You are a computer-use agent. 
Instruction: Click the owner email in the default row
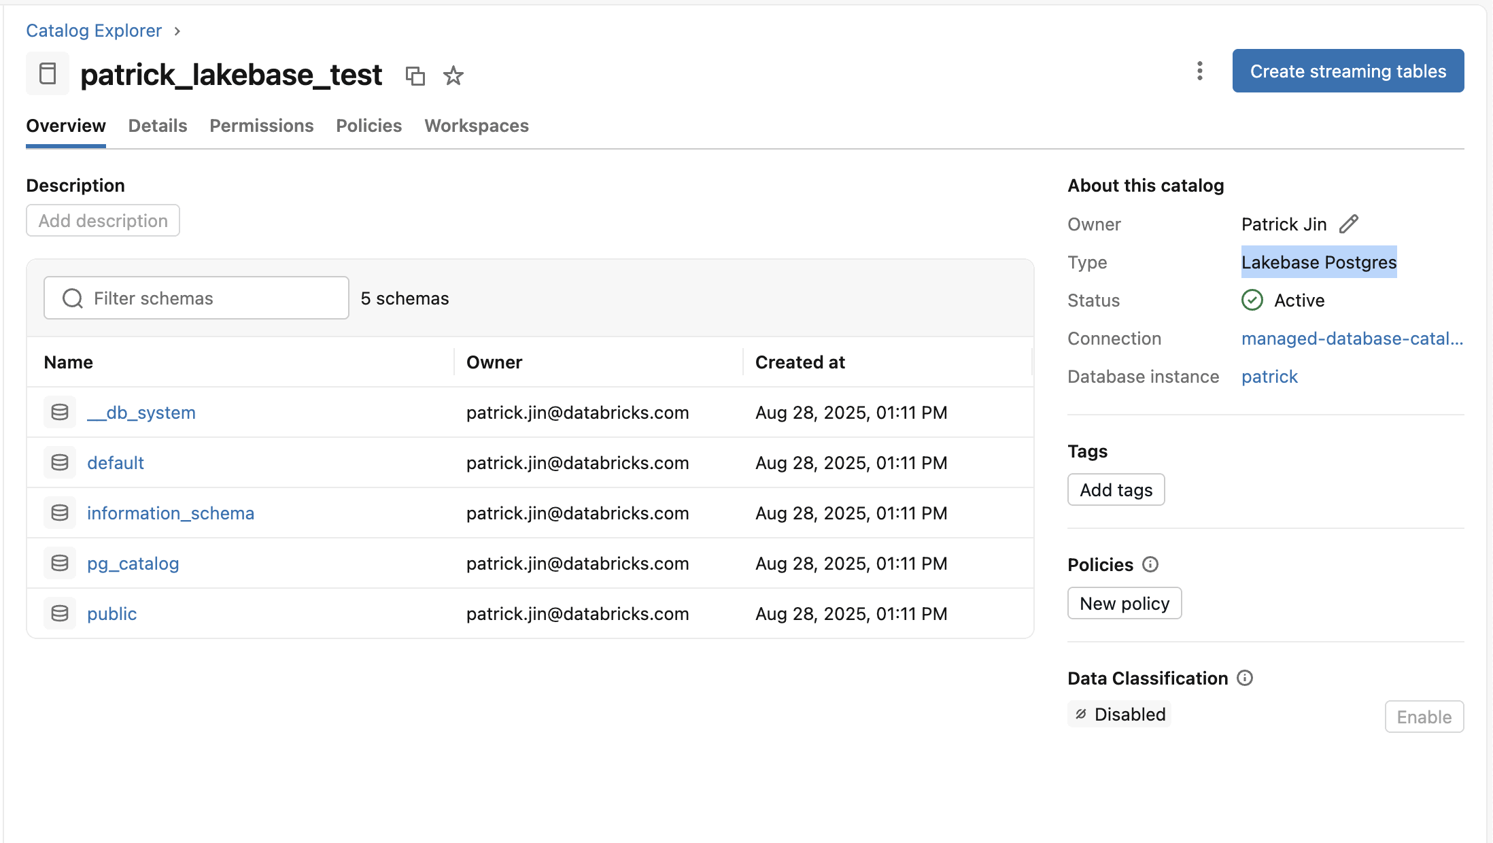tap(578, 462)
